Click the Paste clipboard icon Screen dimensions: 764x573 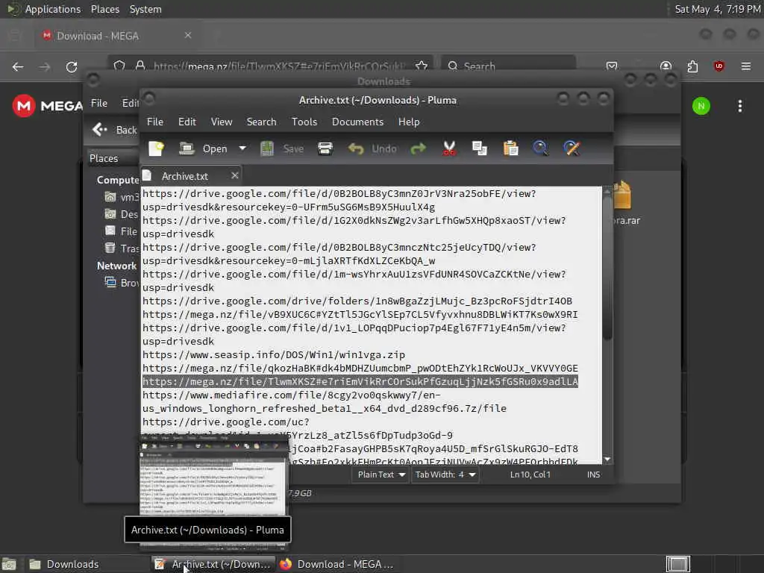510,148
